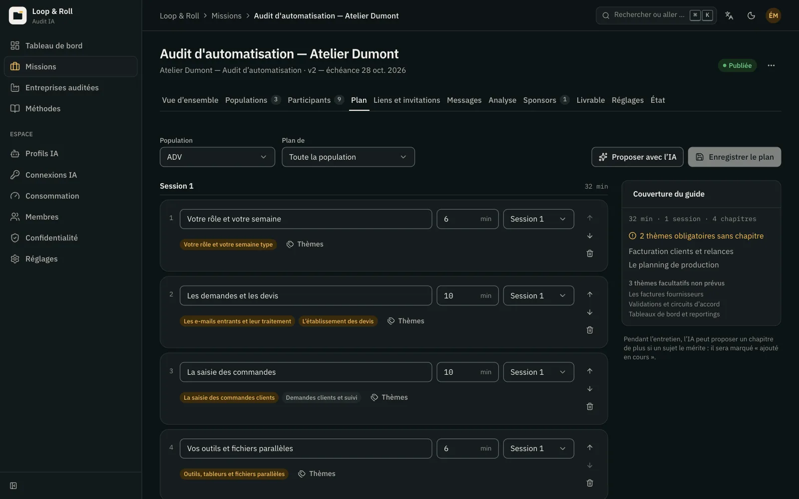Move 'Vos outils et fichiers parallèles' up

pos(590,448)
